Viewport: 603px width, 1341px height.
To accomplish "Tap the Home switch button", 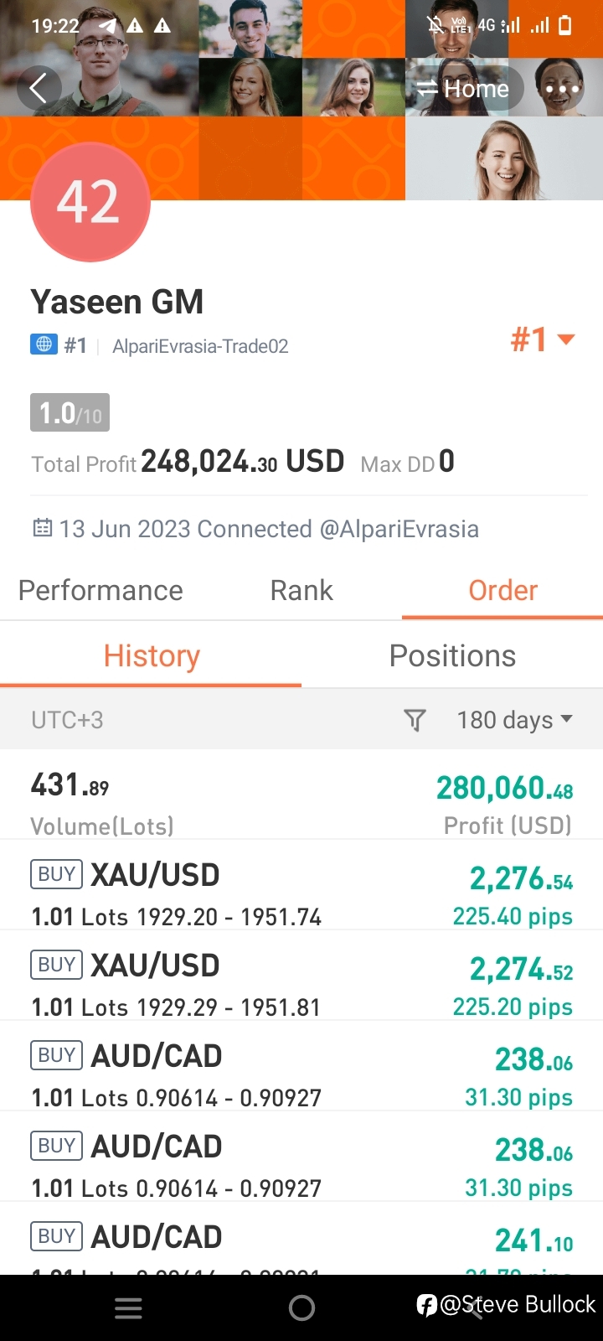I will pos(465,89).
